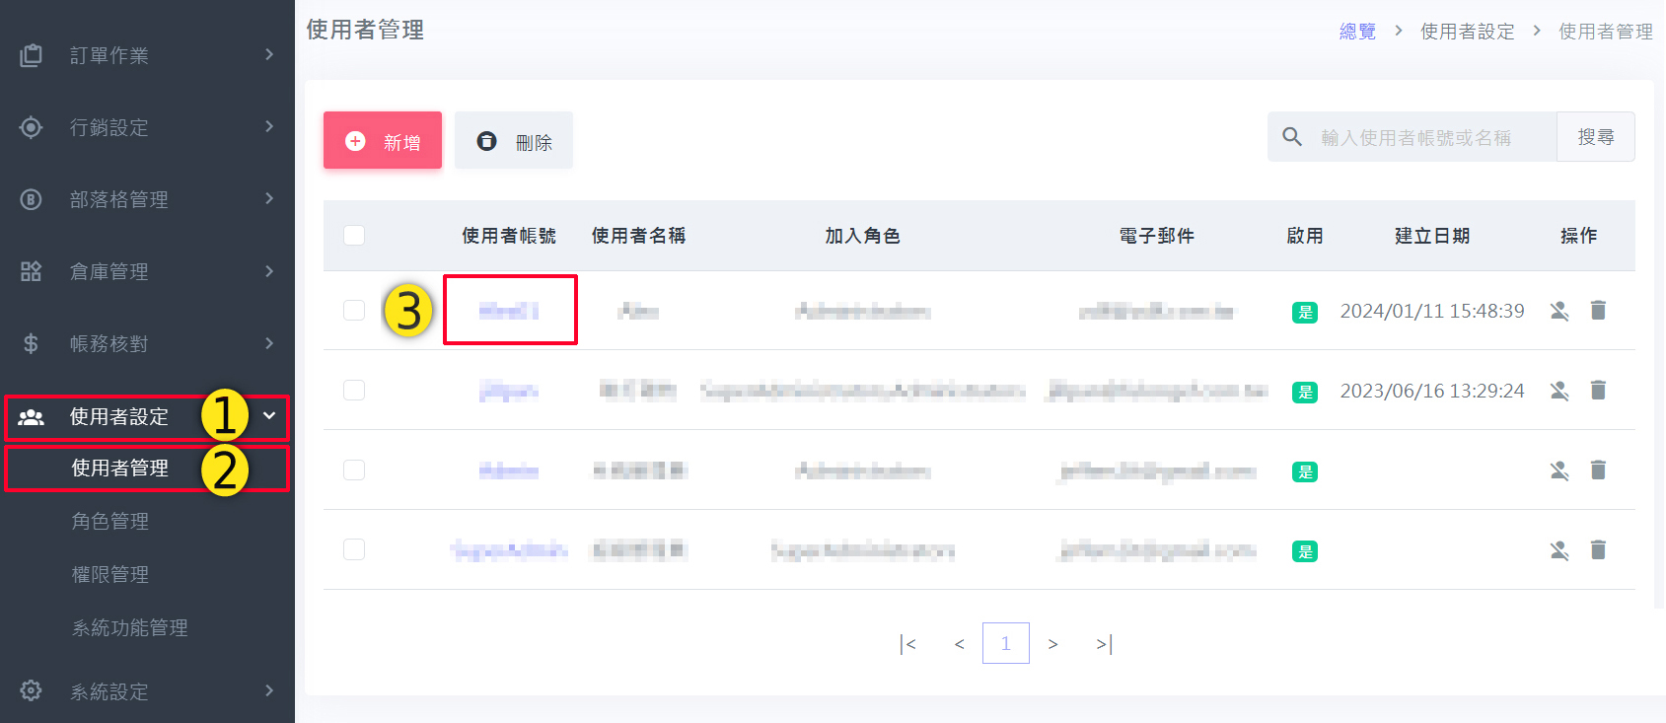Viewport: 1666px width, 723px height.
Task: Click the 系統設定 gear icon in the sidebar
Action: point(32,690)
